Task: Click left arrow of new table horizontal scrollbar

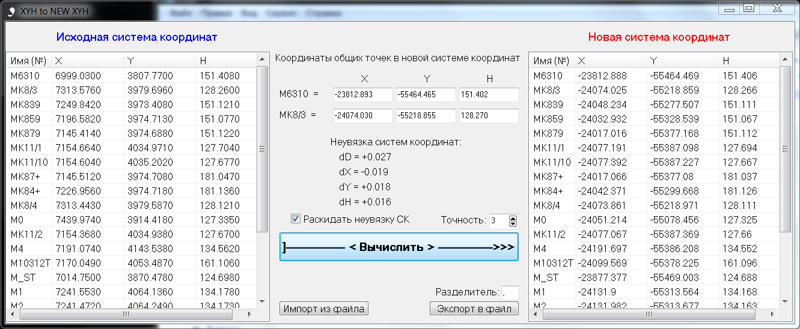Action: point(534,313)
